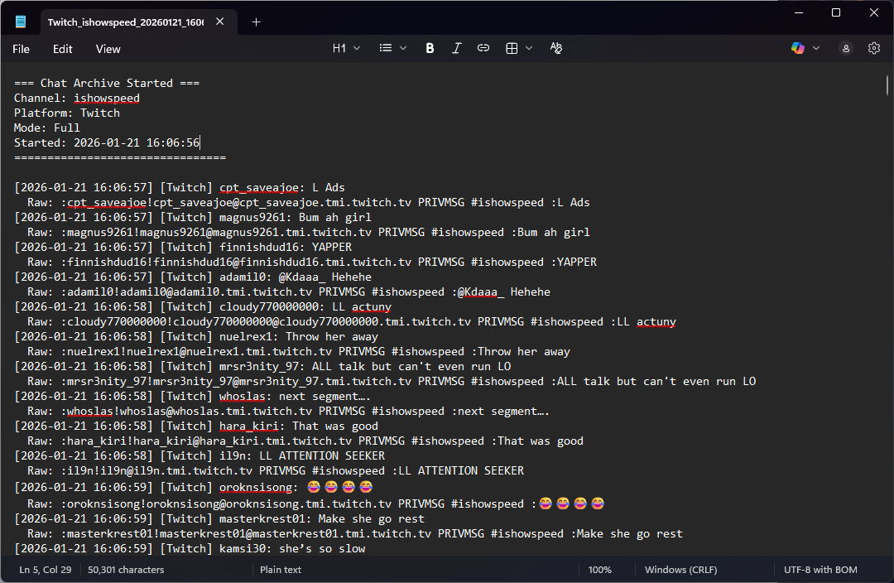
Task: Open the Edit menu
Action: pyautogui.click(x=63, y=49)
